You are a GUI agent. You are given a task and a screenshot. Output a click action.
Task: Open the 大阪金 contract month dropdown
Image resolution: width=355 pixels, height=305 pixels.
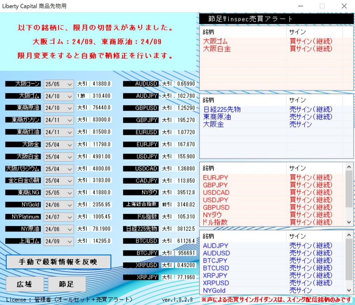[59, 145]
